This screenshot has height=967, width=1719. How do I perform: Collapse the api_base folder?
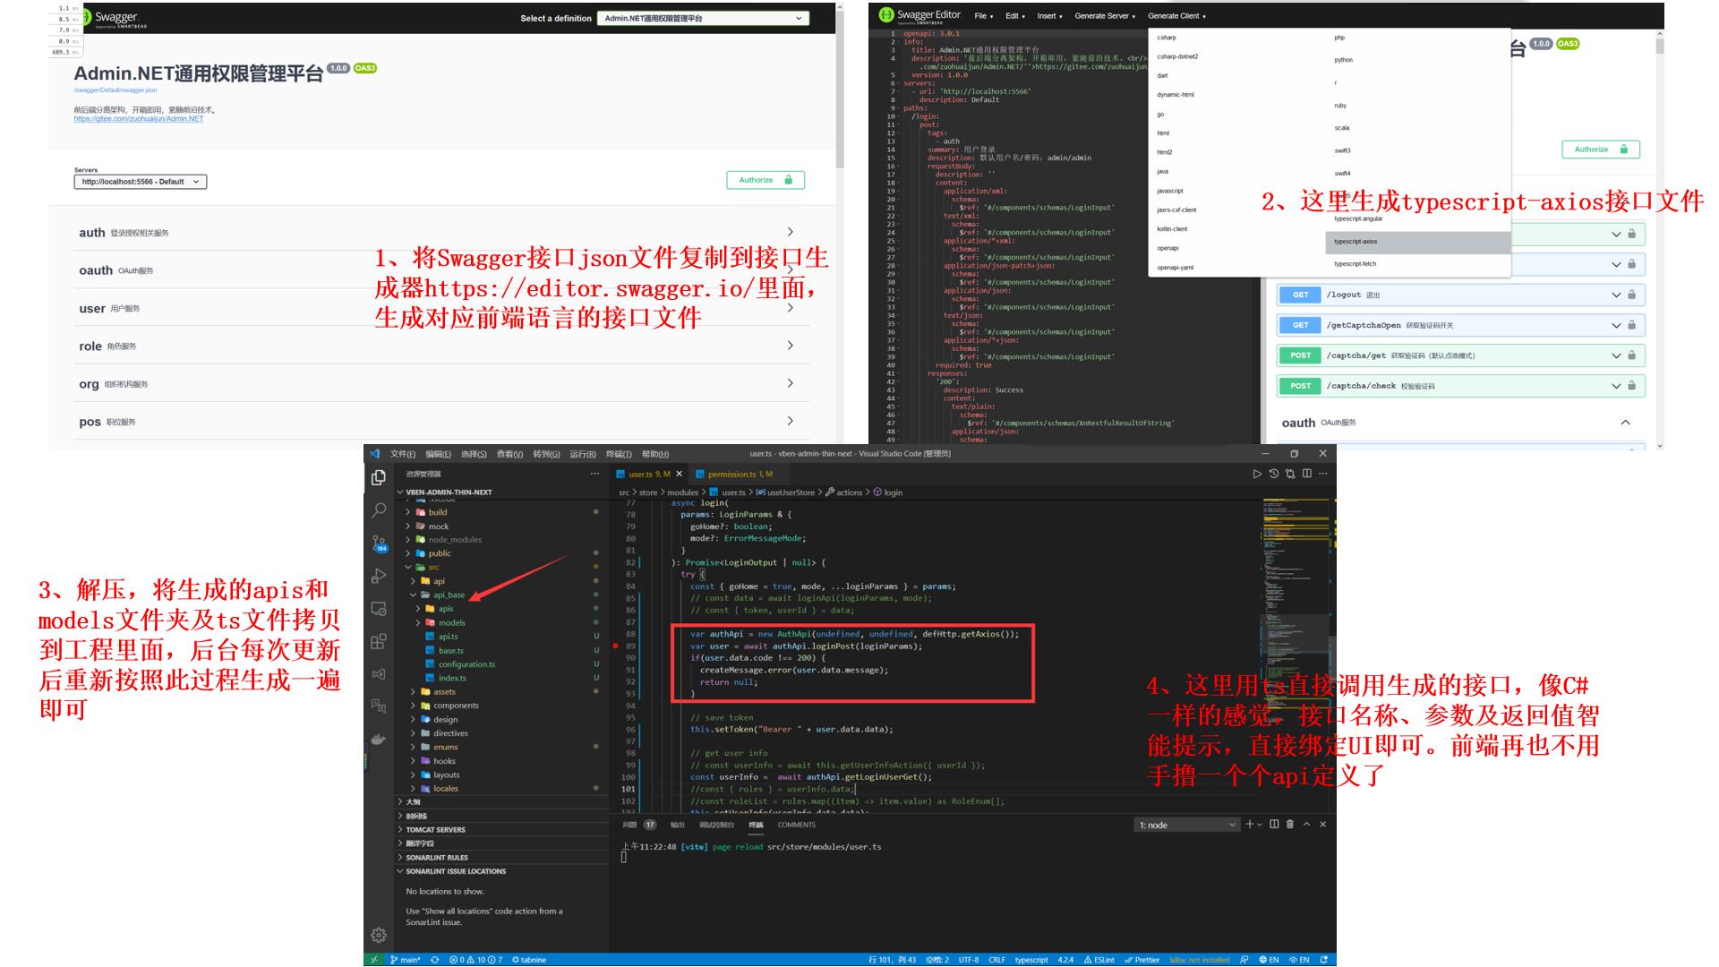pos(449,595)
